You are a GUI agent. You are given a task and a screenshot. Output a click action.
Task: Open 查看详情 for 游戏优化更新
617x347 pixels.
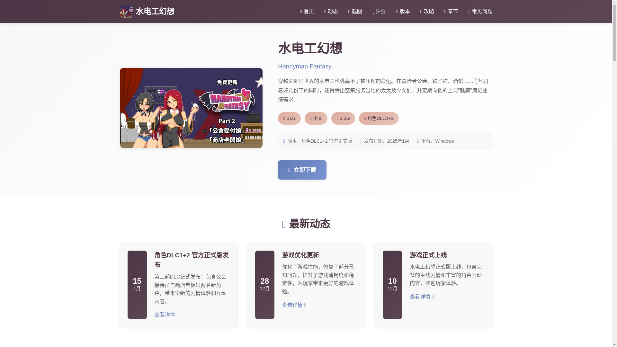294,305
